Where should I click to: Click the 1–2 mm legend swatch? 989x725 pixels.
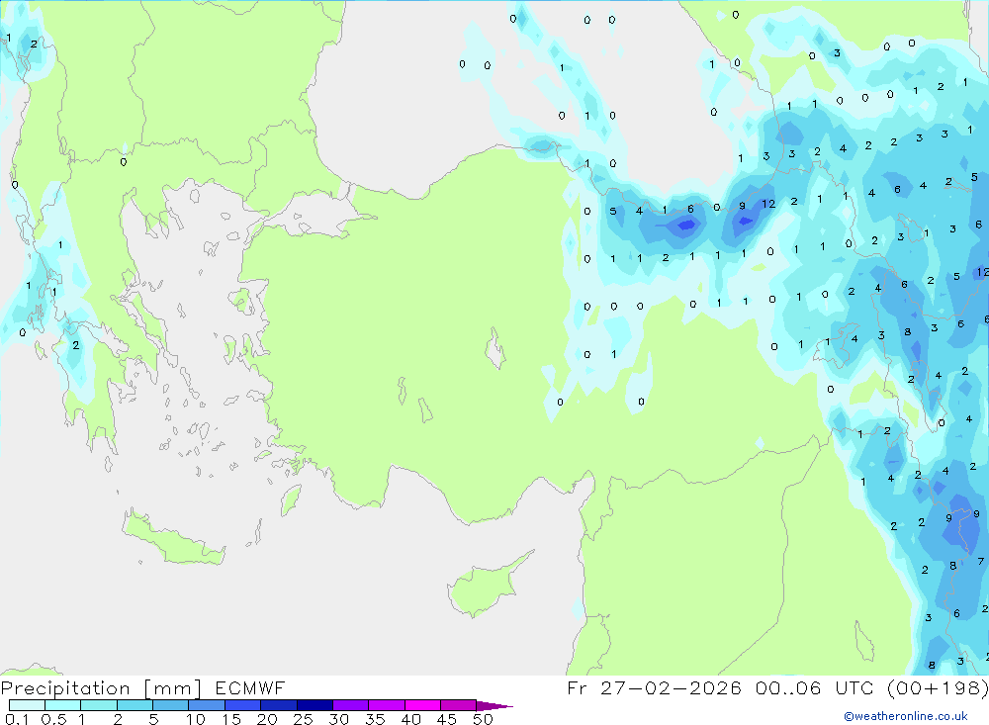point(98,705)
